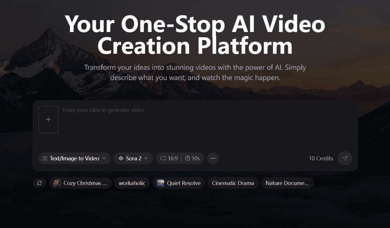
Task: Open more options via the ellipsis icon
Action: [213, 158]
